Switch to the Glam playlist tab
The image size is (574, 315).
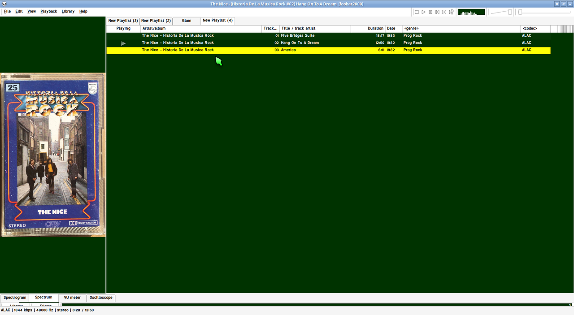click(x=187, y=21)
